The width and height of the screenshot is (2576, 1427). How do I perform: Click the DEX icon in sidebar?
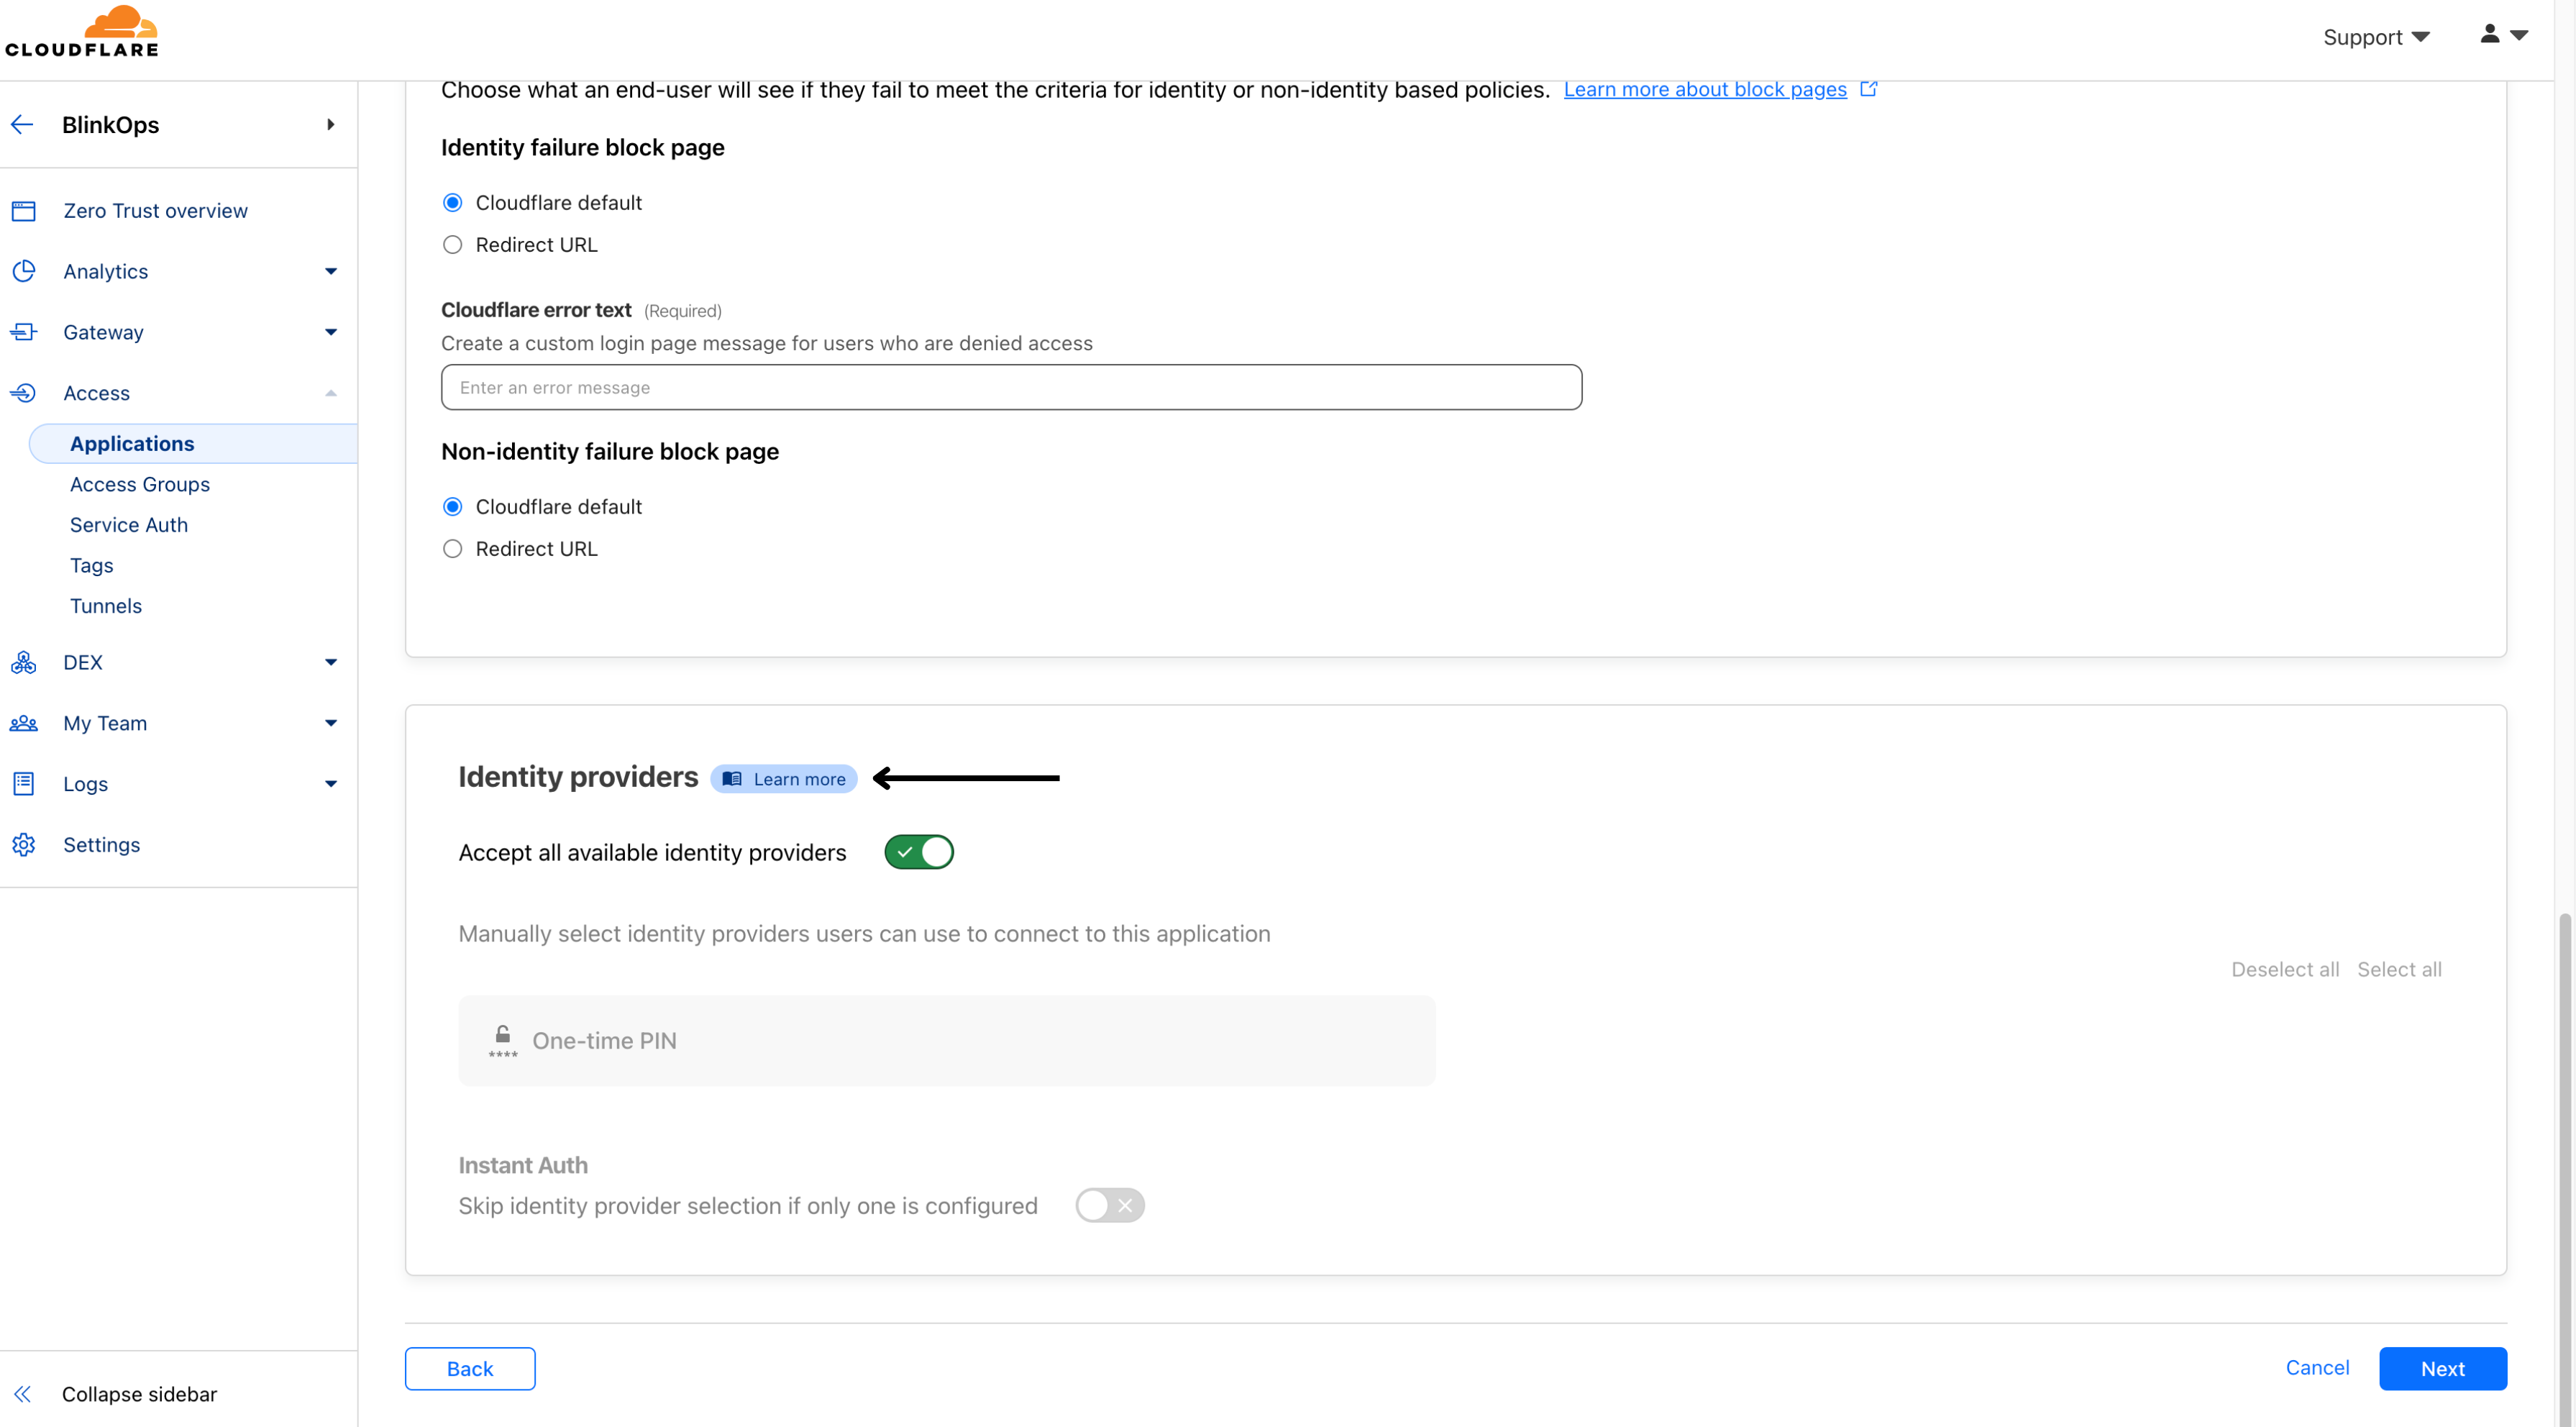pos(24,662)
